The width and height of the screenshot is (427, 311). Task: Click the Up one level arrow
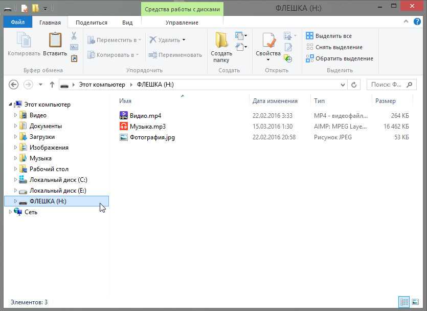pos(52,85)
